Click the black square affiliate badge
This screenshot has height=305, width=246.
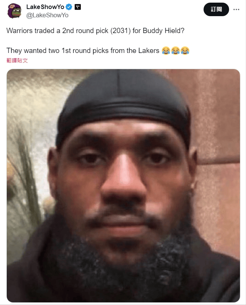(78, 7)
